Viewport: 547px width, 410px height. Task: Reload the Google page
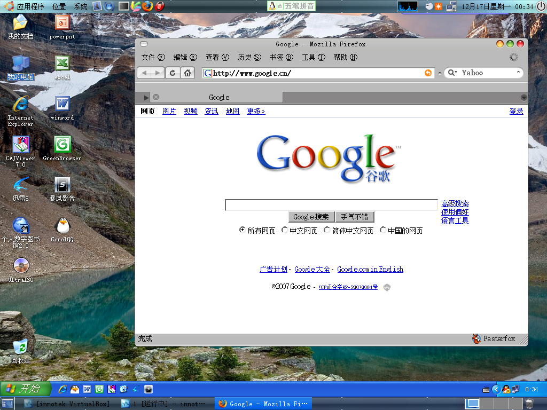click(x=173, y=73)
